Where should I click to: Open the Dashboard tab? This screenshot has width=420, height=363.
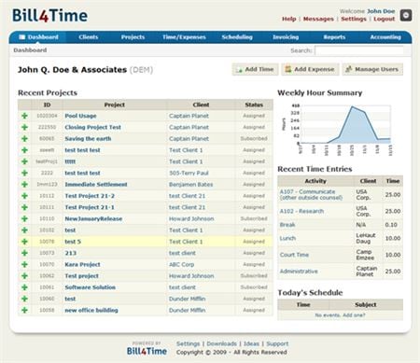38,37
